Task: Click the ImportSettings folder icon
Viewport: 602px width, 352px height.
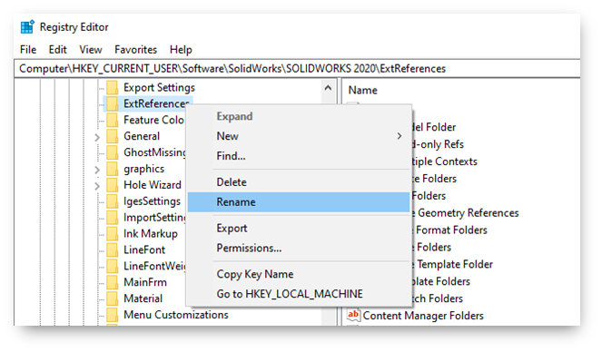Action: [x=112, y=218]
